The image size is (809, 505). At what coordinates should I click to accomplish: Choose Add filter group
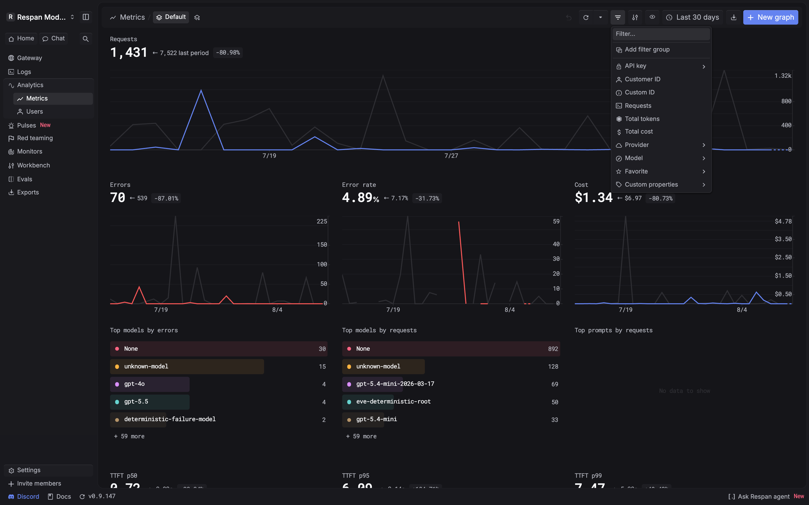(661, 50)
